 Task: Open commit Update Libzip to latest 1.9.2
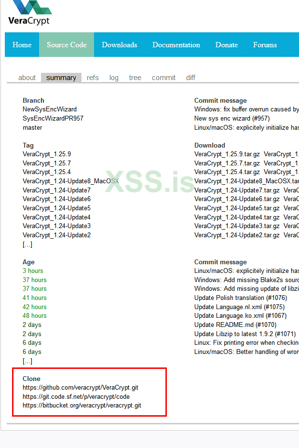pos(245,334)
